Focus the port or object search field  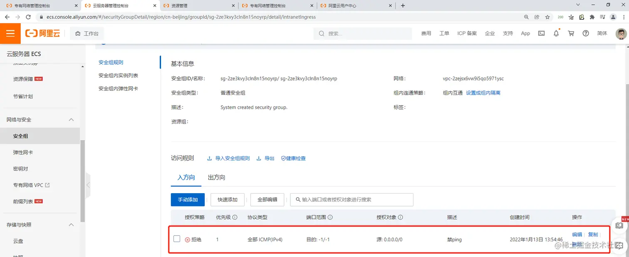pos(352,199)
